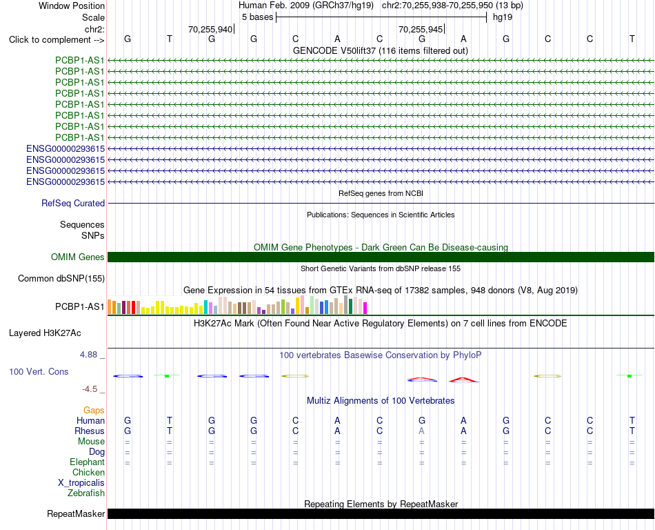Click the 4.88 upper PhyloP axis value
Image resolution: width=655 pixels, height=530 pixels.
(88, 355)
